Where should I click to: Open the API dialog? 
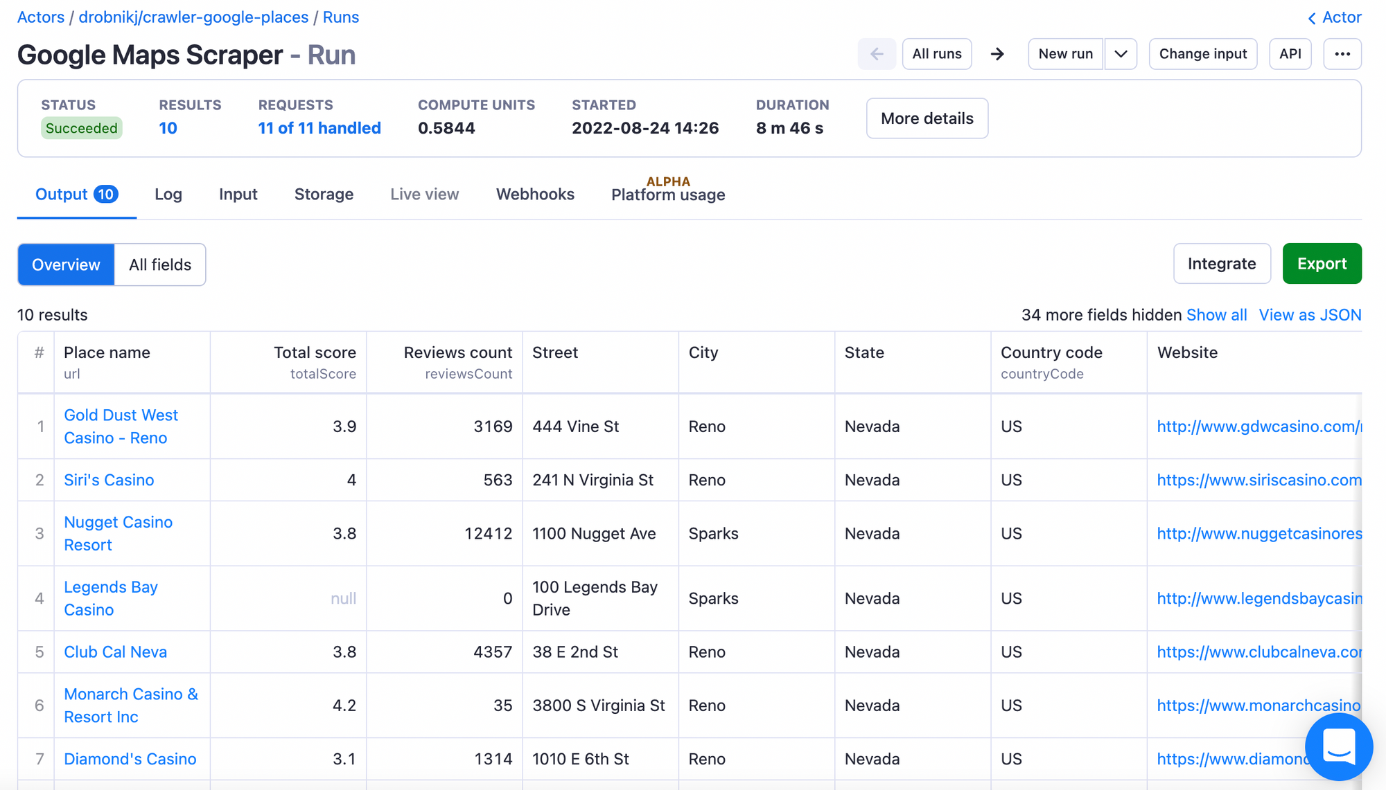(x=1290, y=53)
